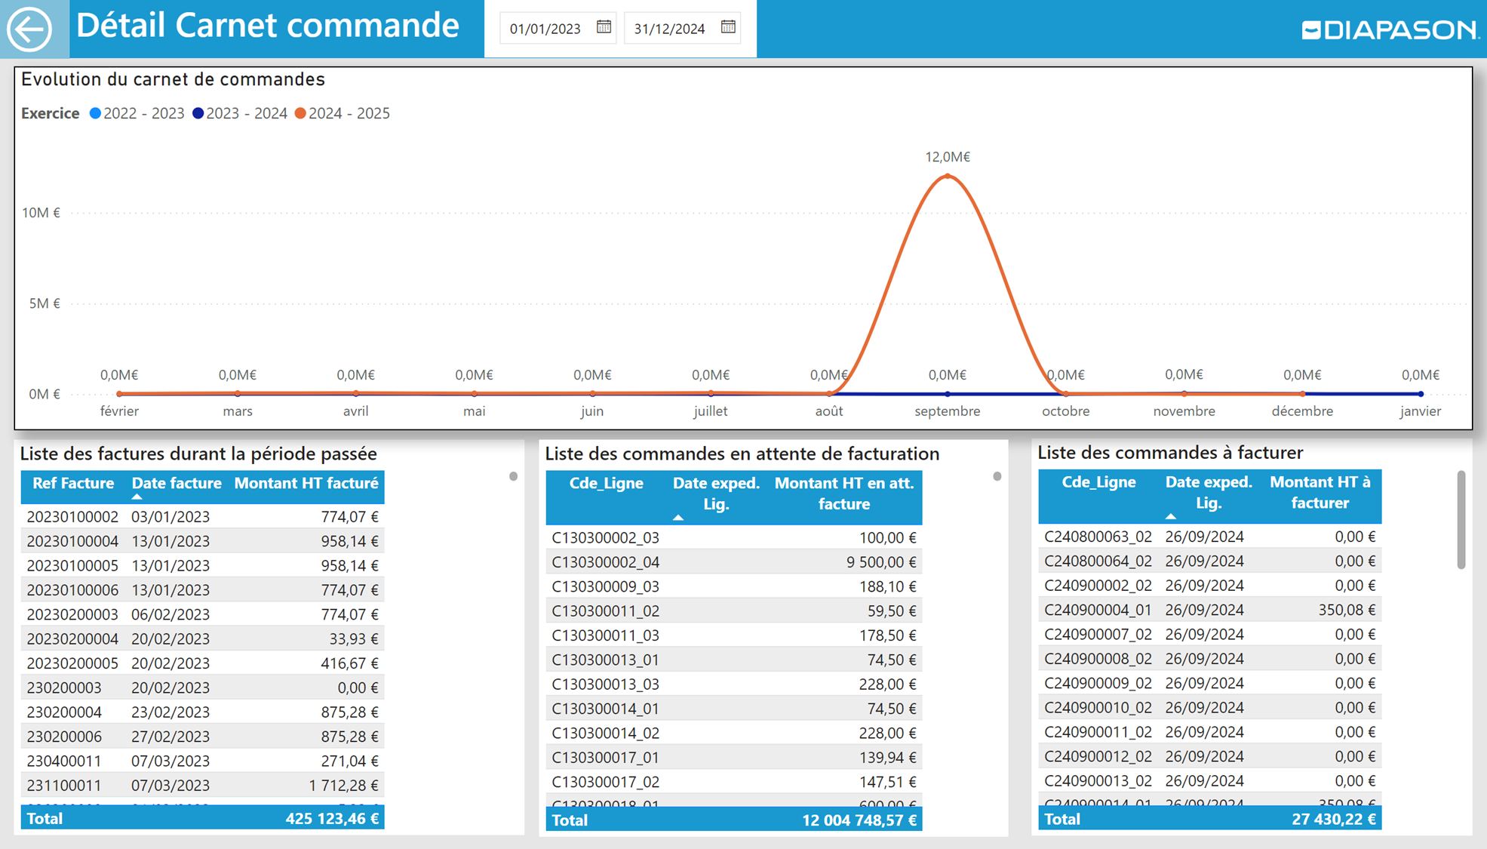The height and width of the screenshot is (849, 1487).
Task: Click the février axis label
Action: coord(119,411)
